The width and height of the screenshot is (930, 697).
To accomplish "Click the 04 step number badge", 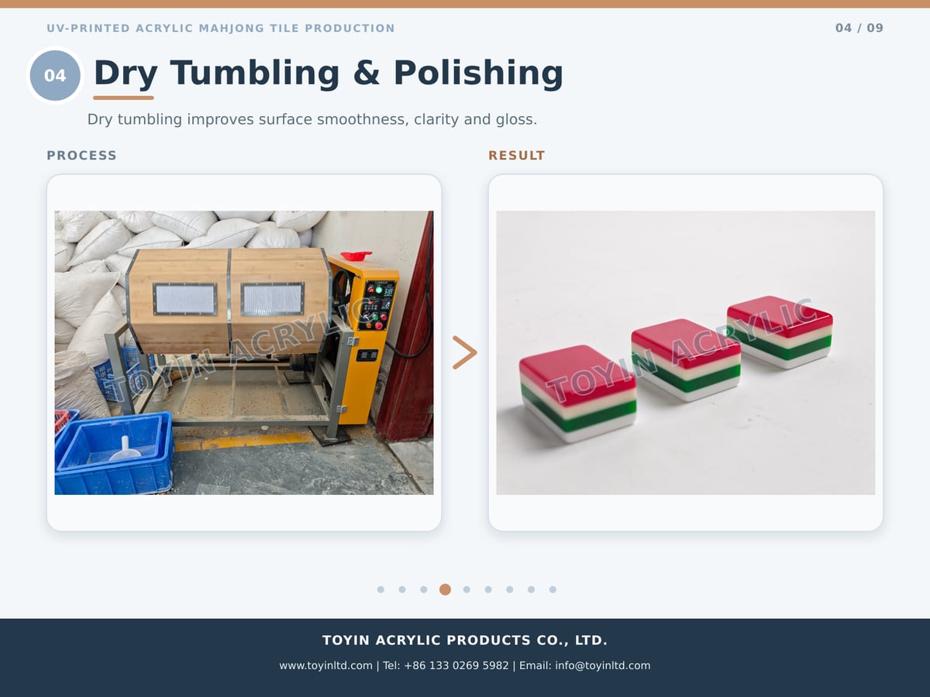I will coord(55,76).
